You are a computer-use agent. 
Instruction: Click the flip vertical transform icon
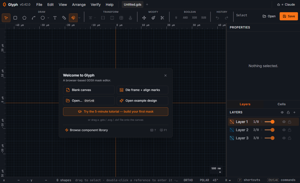[x=112, y=18]
